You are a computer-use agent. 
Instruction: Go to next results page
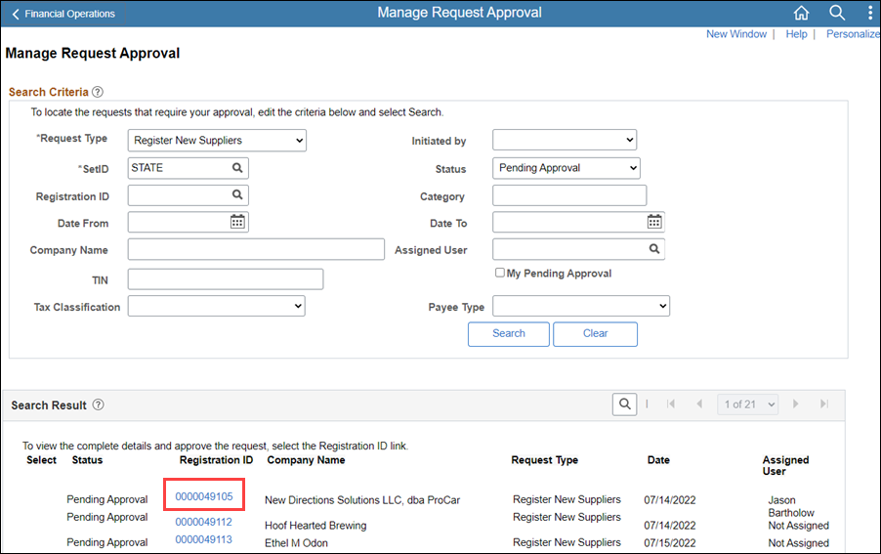[x=796, y=404]
